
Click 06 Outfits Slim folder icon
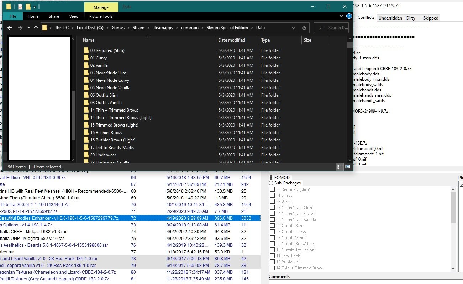[x=86, y=95]
